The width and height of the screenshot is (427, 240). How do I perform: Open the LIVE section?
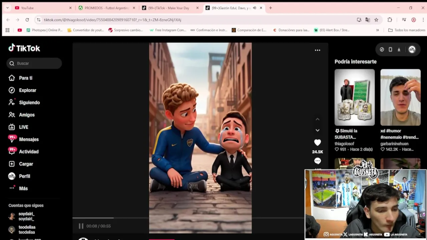18,127
